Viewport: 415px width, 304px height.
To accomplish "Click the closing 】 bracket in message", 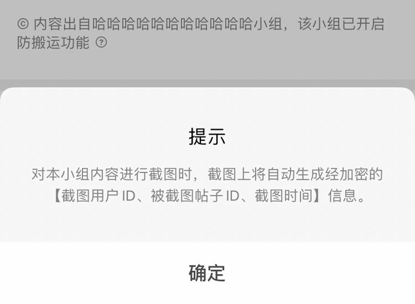I will (320, 196).
